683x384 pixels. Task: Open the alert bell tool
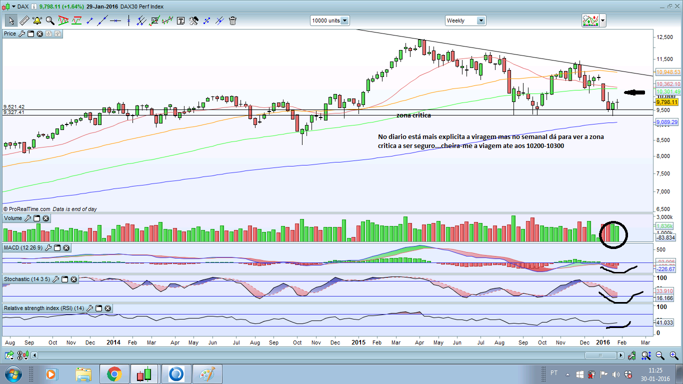pyautogui.click(x=37, y=20)
